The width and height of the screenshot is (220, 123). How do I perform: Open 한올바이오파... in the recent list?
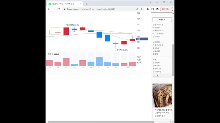tap(159, 30)
